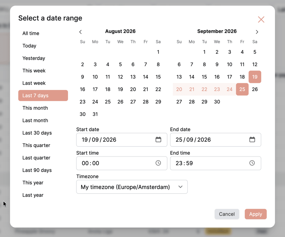This screenshot has width=285, height=237.
Task: Advance to next month with right chevron
Action: pos(257,32)
